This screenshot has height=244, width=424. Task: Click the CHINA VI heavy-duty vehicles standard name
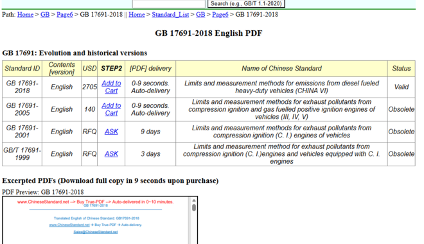point(281,87)
